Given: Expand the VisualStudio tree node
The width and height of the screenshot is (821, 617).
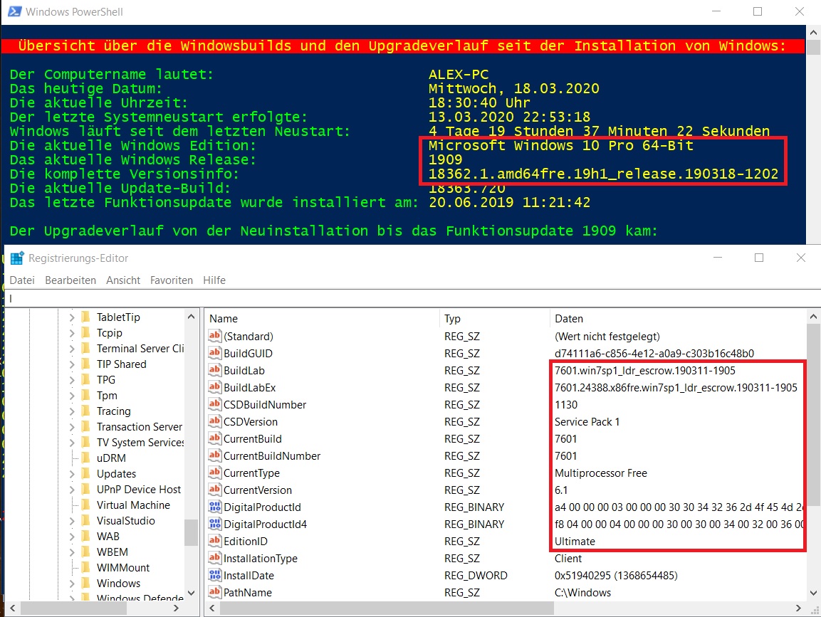Looking at the screenshot, I should [72, 521].
